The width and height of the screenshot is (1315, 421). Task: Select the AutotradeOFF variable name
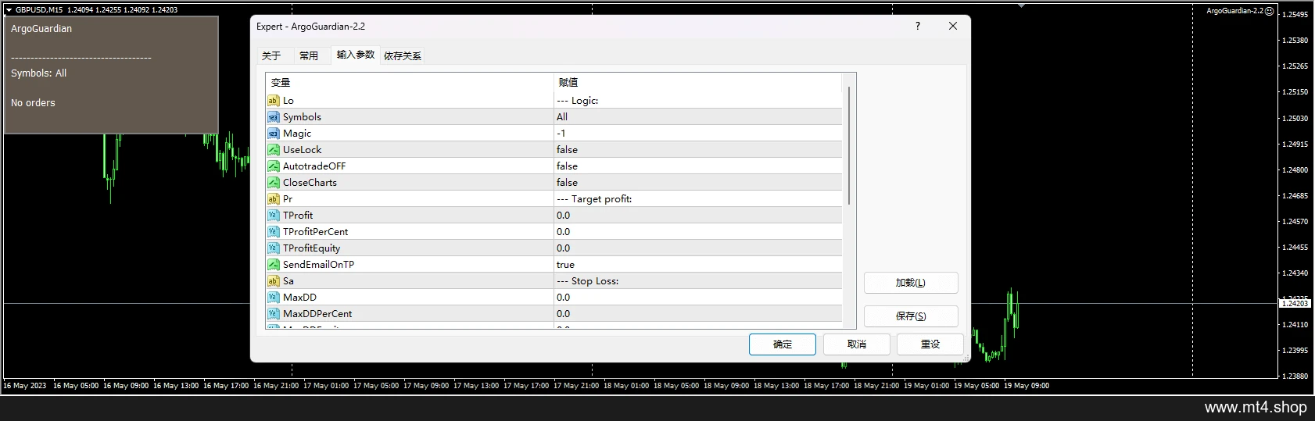tap(314, 166)
